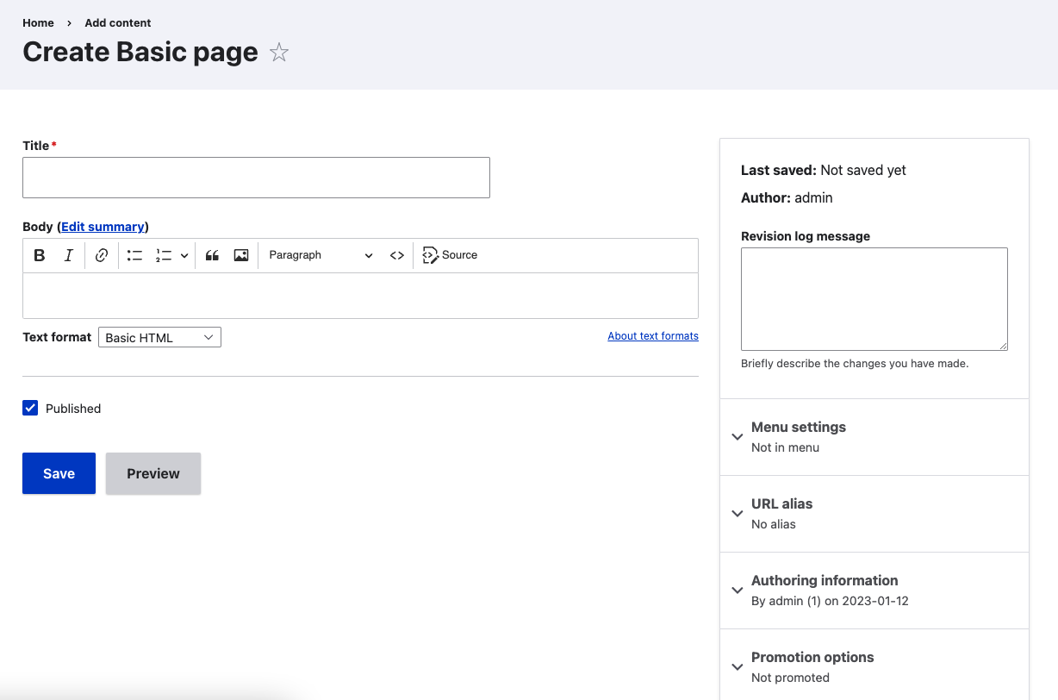The image size is (1058, 700).
Task: Apply italic formatting in editor toolbar
Action: coord(69,255)
